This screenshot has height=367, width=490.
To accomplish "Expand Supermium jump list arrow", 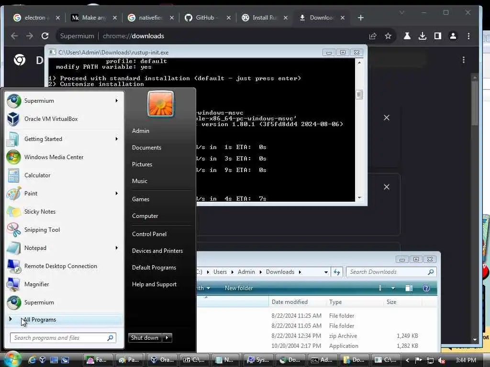I will [117, 100].
